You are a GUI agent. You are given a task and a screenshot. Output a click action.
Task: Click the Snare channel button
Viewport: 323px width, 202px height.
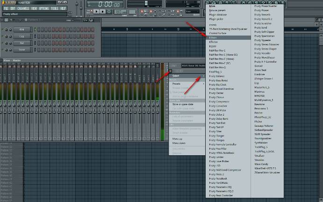22,50
